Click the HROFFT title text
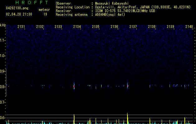Image resolution: width=196 pixels, height=124 pixels. pyautogui.click(x=32, y=2)
